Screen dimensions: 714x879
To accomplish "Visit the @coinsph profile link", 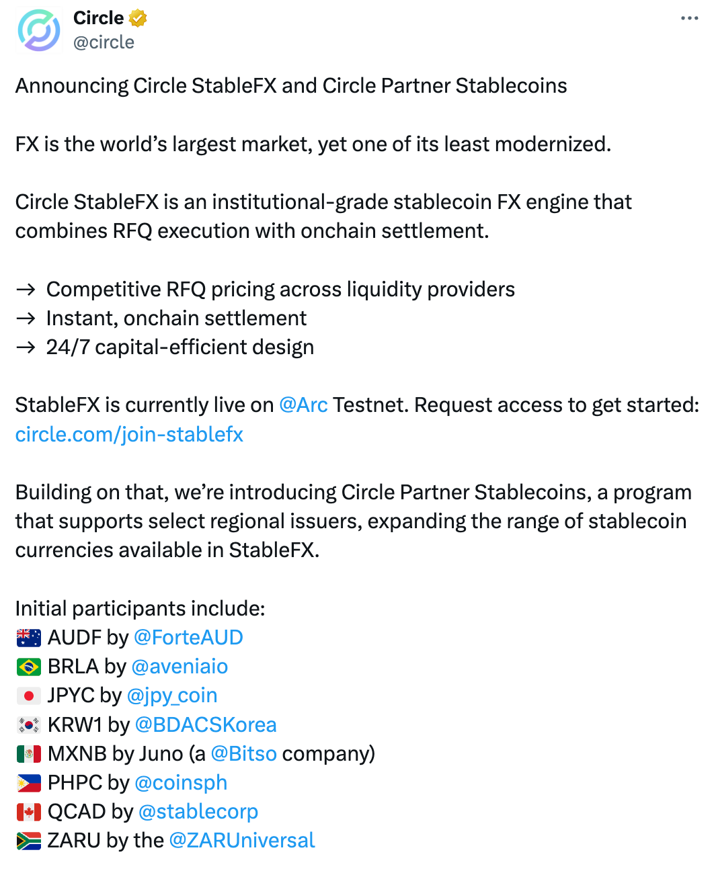I will pyautogui.click(x=181, y=782).
